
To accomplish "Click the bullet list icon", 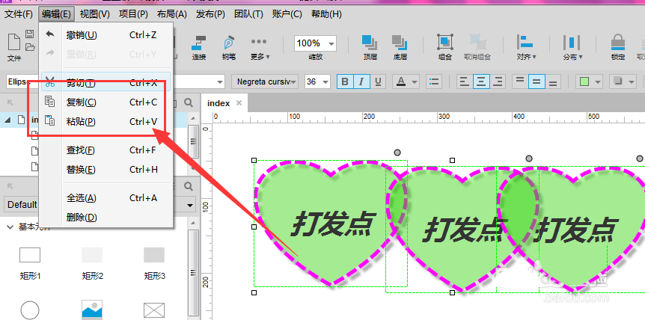I will click(433, 81).
